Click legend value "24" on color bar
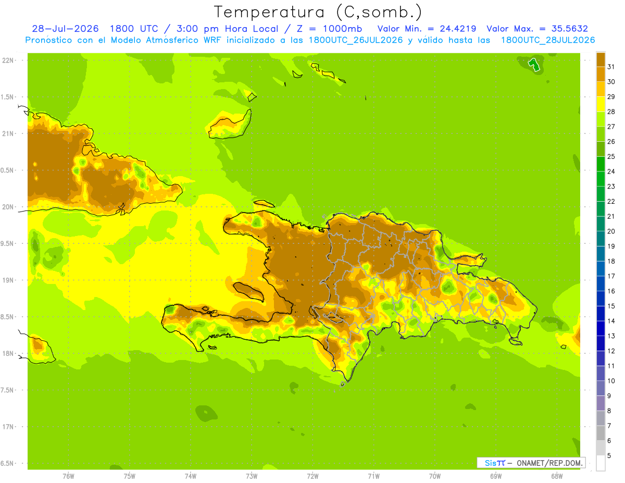This screenshot has width=625, height=483. 611,171
